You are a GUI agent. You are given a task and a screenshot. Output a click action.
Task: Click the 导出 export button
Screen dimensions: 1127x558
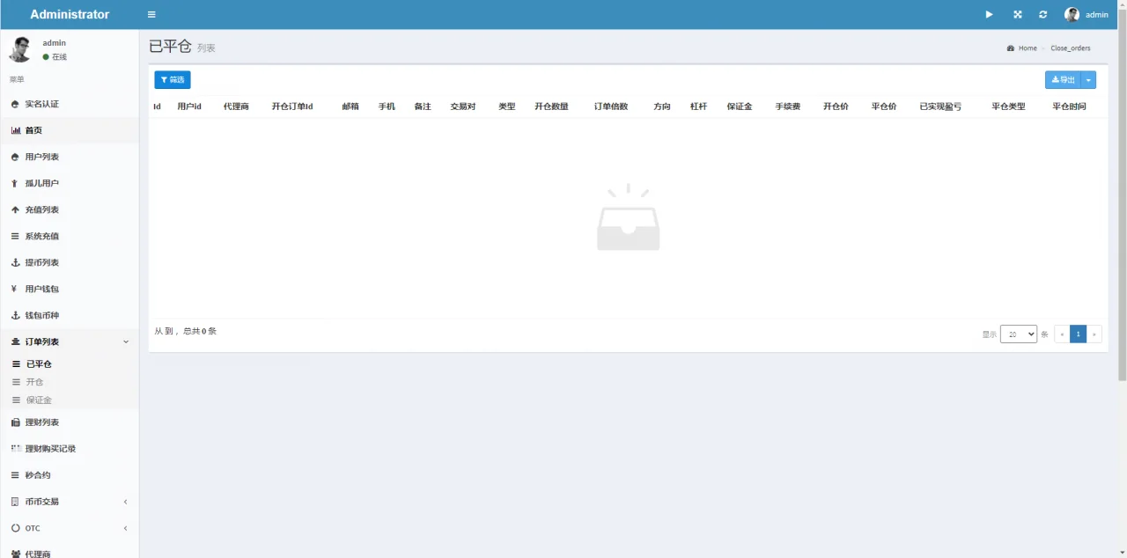[1063, 80]
